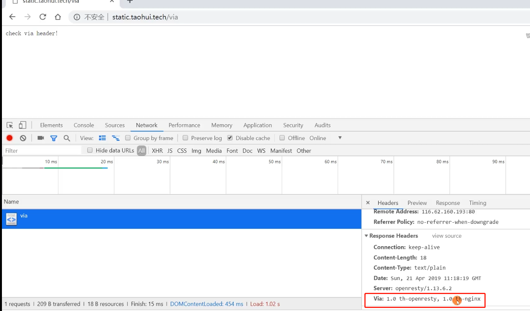530x311 pixels.
Task: Enable Group by frame checkbox
Action: (x=128, y=138)
